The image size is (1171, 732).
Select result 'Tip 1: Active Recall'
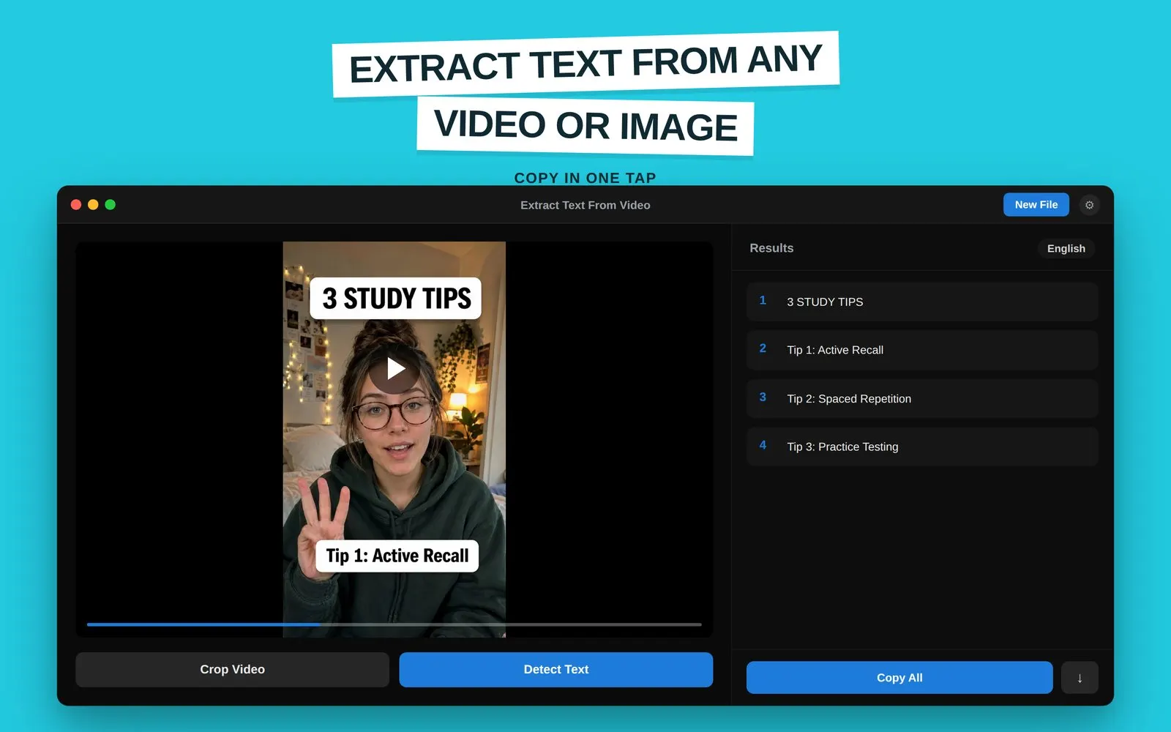click(922, 350)
